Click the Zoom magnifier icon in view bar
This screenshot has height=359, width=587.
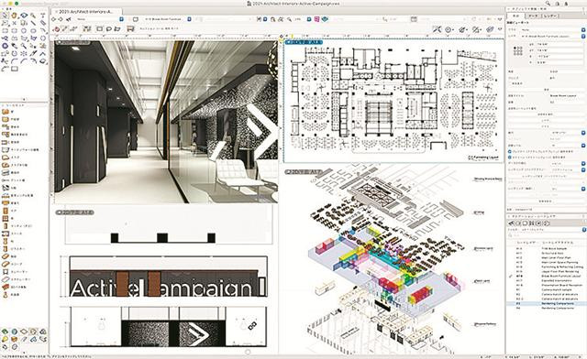[289, 19]
